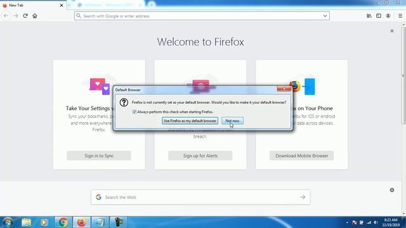Close the Default Browser dialog
This screenshot has width=406, height=228.
[x=284, y=89]
